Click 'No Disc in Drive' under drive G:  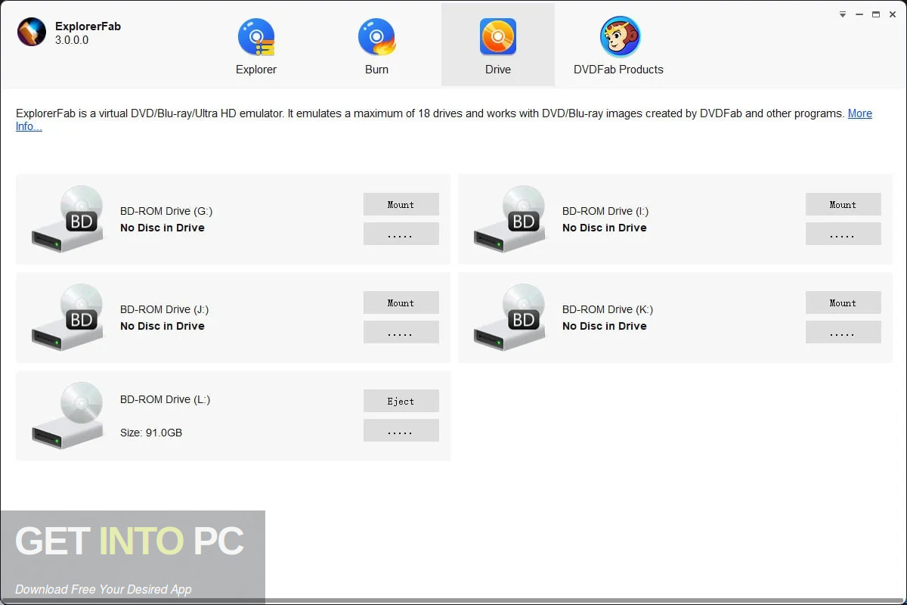[163, 228]
